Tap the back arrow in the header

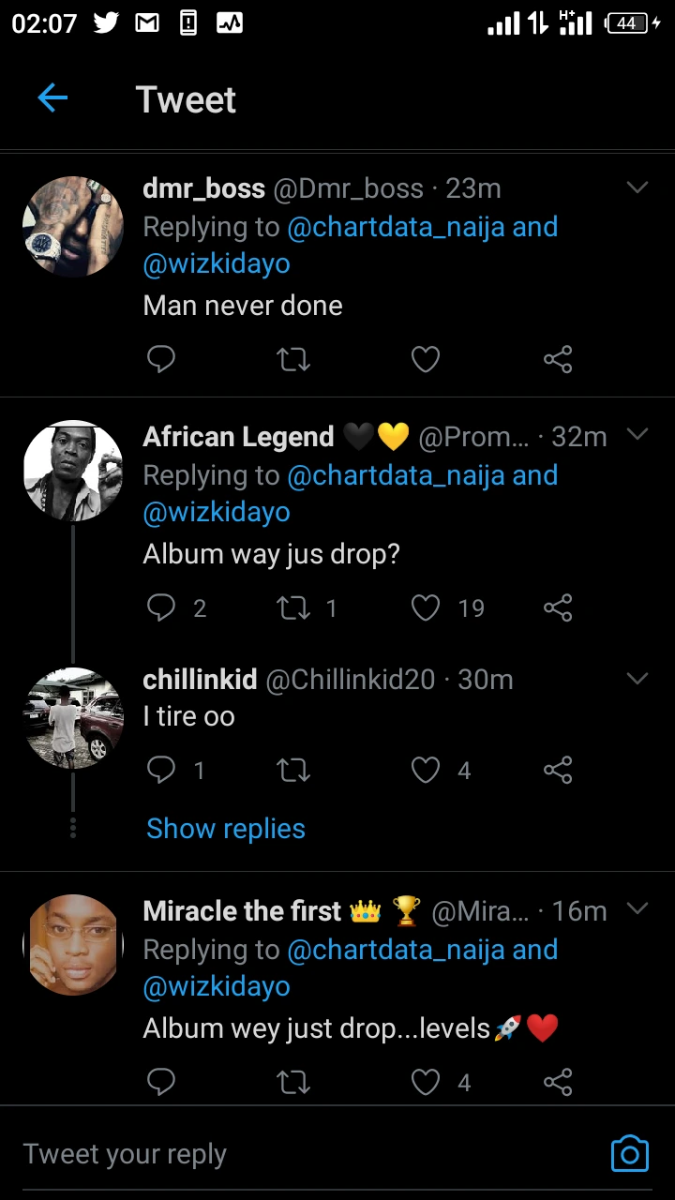click(x=52, y=98)
